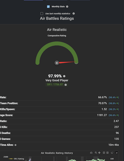Click the 237 total kills value
The image size is (124, 161).
pos(117,127)
